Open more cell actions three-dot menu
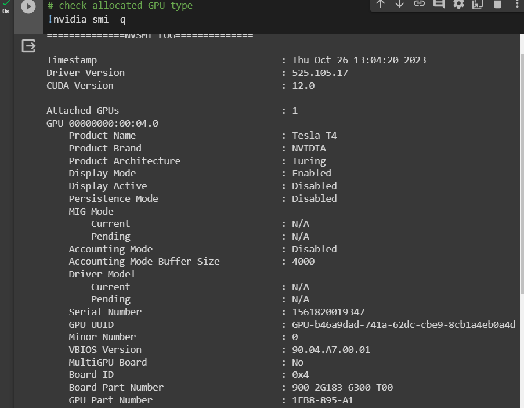This screenshot has height=408, width=524. coord(516,4)
